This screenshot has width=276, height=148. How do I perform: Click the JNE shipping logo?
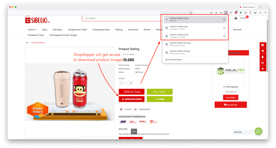point(123,122)
